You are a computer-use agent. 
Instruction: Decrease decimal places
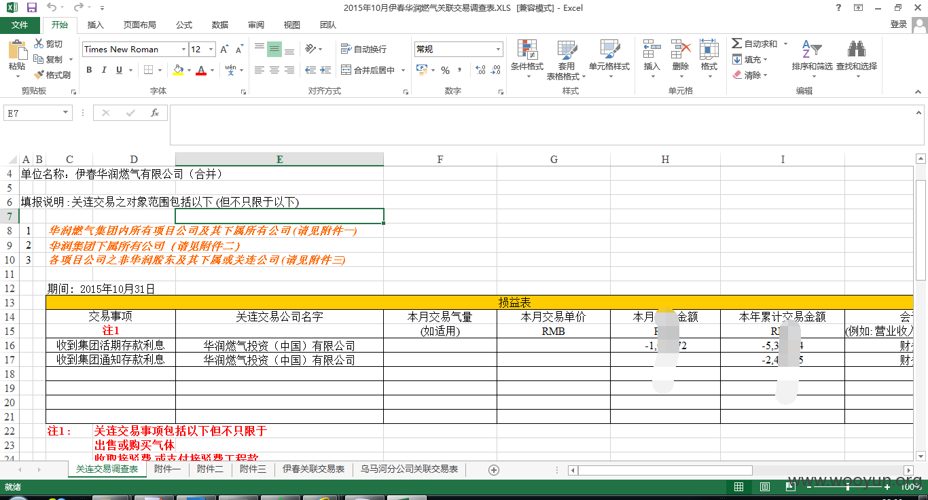coord(497,70)
